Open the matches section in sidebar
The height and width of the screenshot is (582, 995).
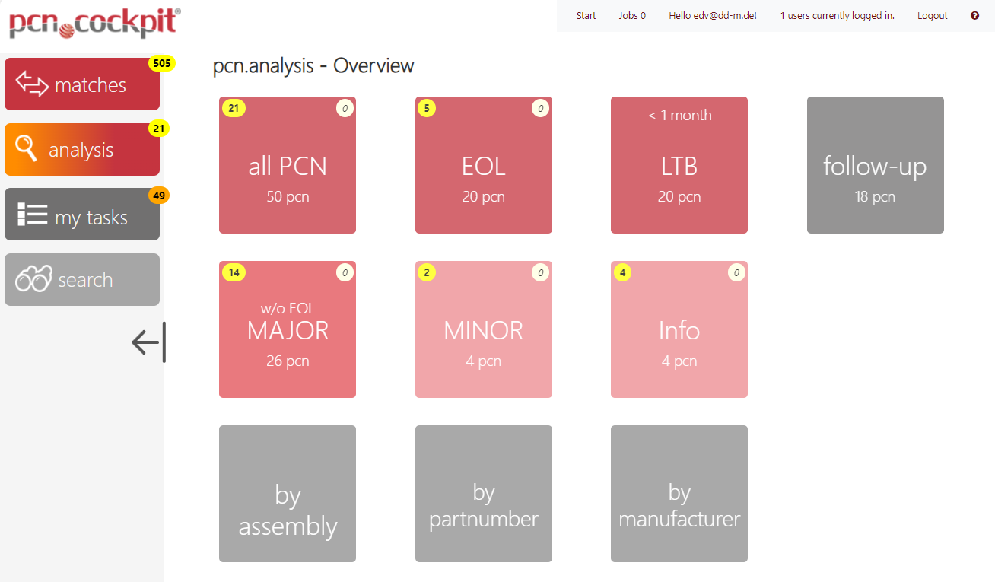click(x=82, y=84)
